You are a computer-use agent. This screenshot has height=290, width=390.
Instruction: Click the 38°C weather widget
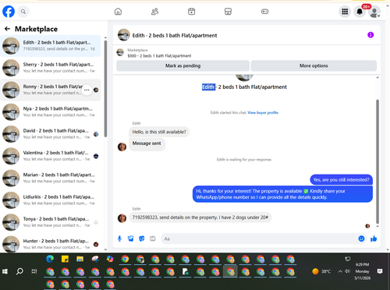(x=321, y=271)
